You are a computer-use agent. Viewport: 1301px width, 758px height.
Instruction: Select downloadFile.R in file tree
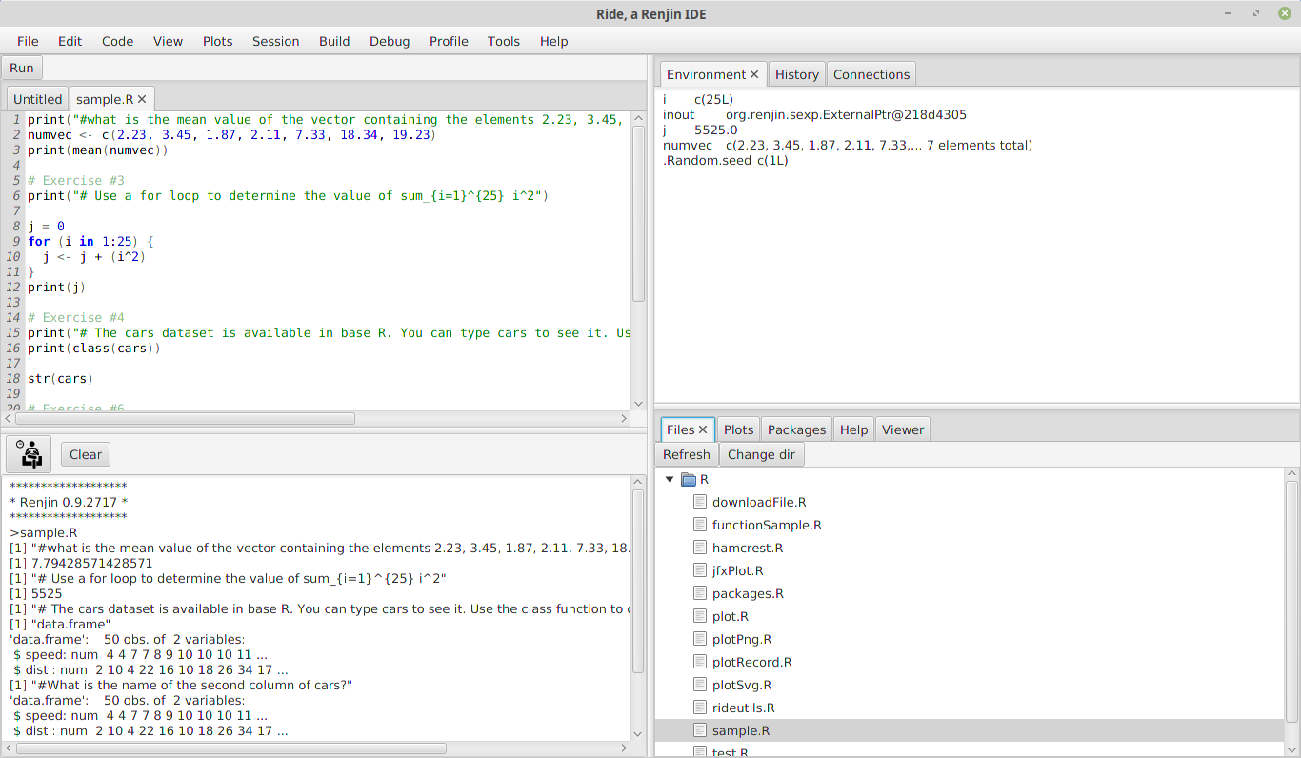click(759, 502)
